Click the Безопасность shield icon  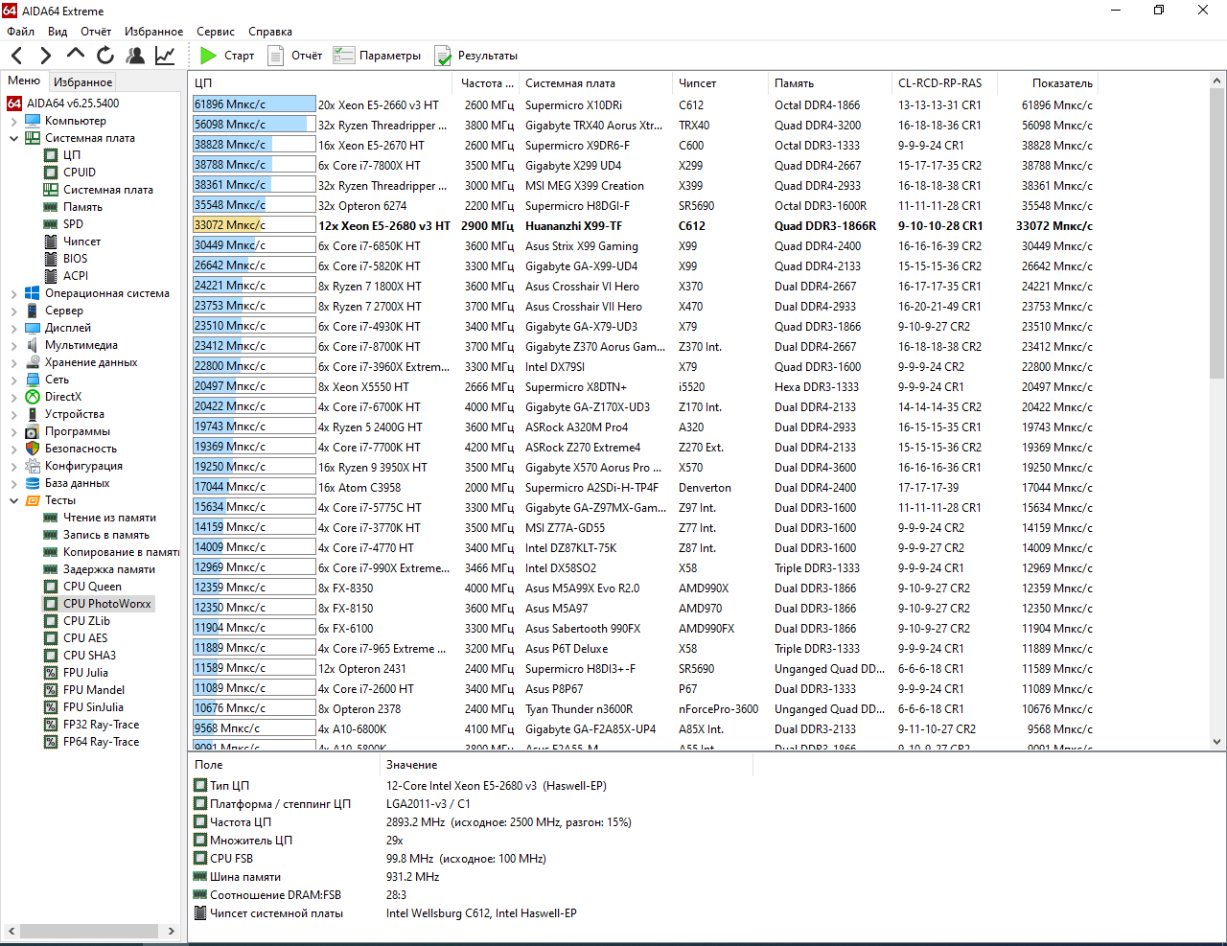(33, 449)
